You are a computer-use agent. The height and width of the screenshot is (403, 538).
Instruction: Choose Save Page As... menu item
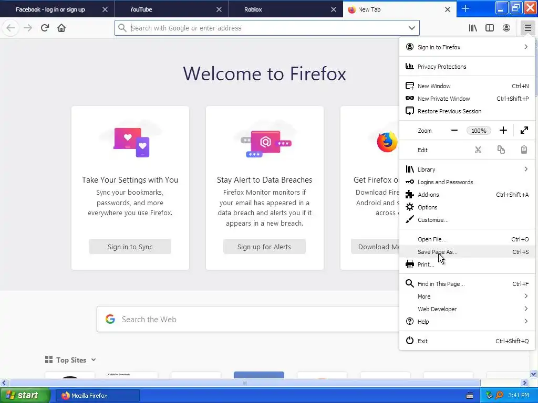click(467, 252)
